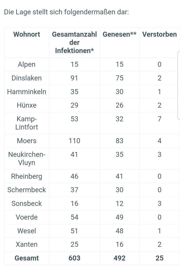
Task: Click the Wohnort column header
Action: [27, 34]
